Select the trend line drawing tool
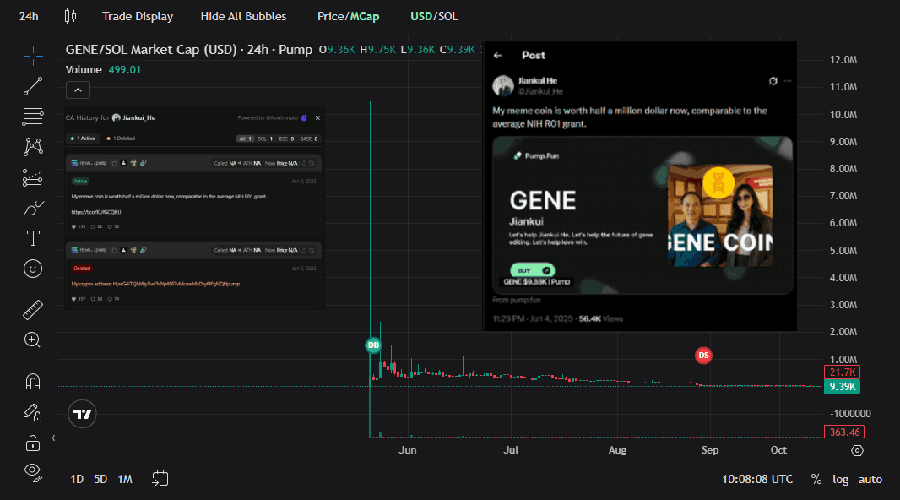Screen dimensions: 900x500 pyautogui.click(x=33, y=86)
